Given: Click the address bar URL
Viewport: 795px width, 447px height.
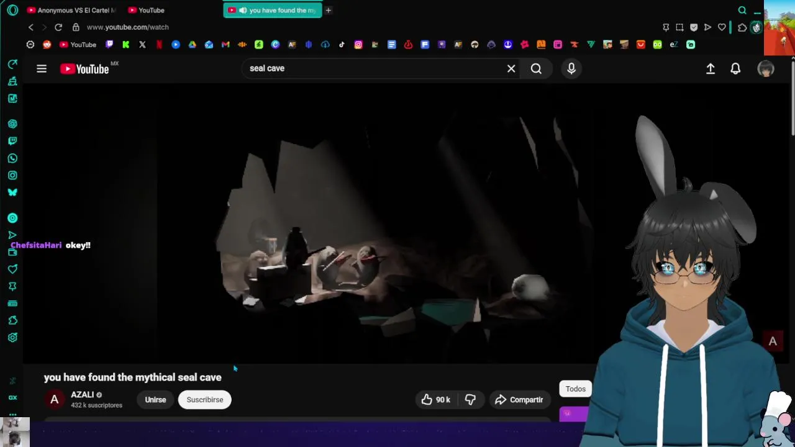Looking at the screenshot, I should pyautogui.click(x=128, y=27).
